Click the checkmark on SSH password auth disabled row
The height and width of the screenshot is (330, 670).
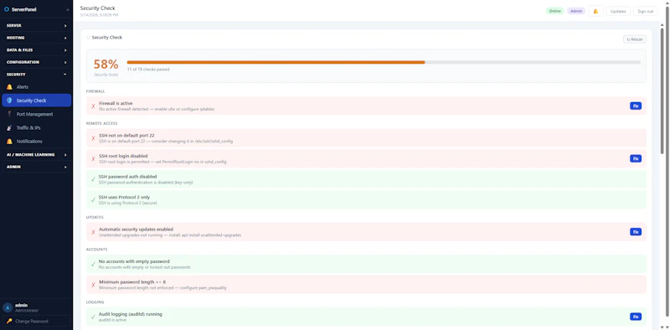[x=93, y=179]
